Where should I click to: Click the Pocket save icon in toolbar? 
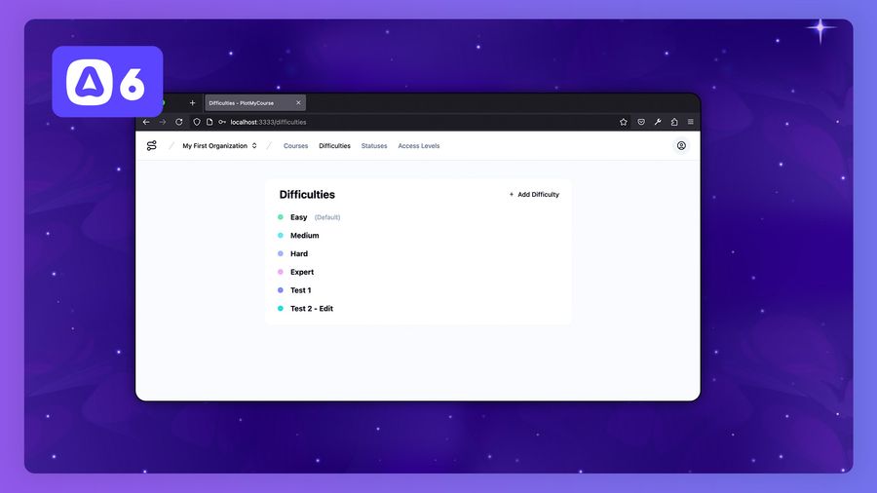641,122
